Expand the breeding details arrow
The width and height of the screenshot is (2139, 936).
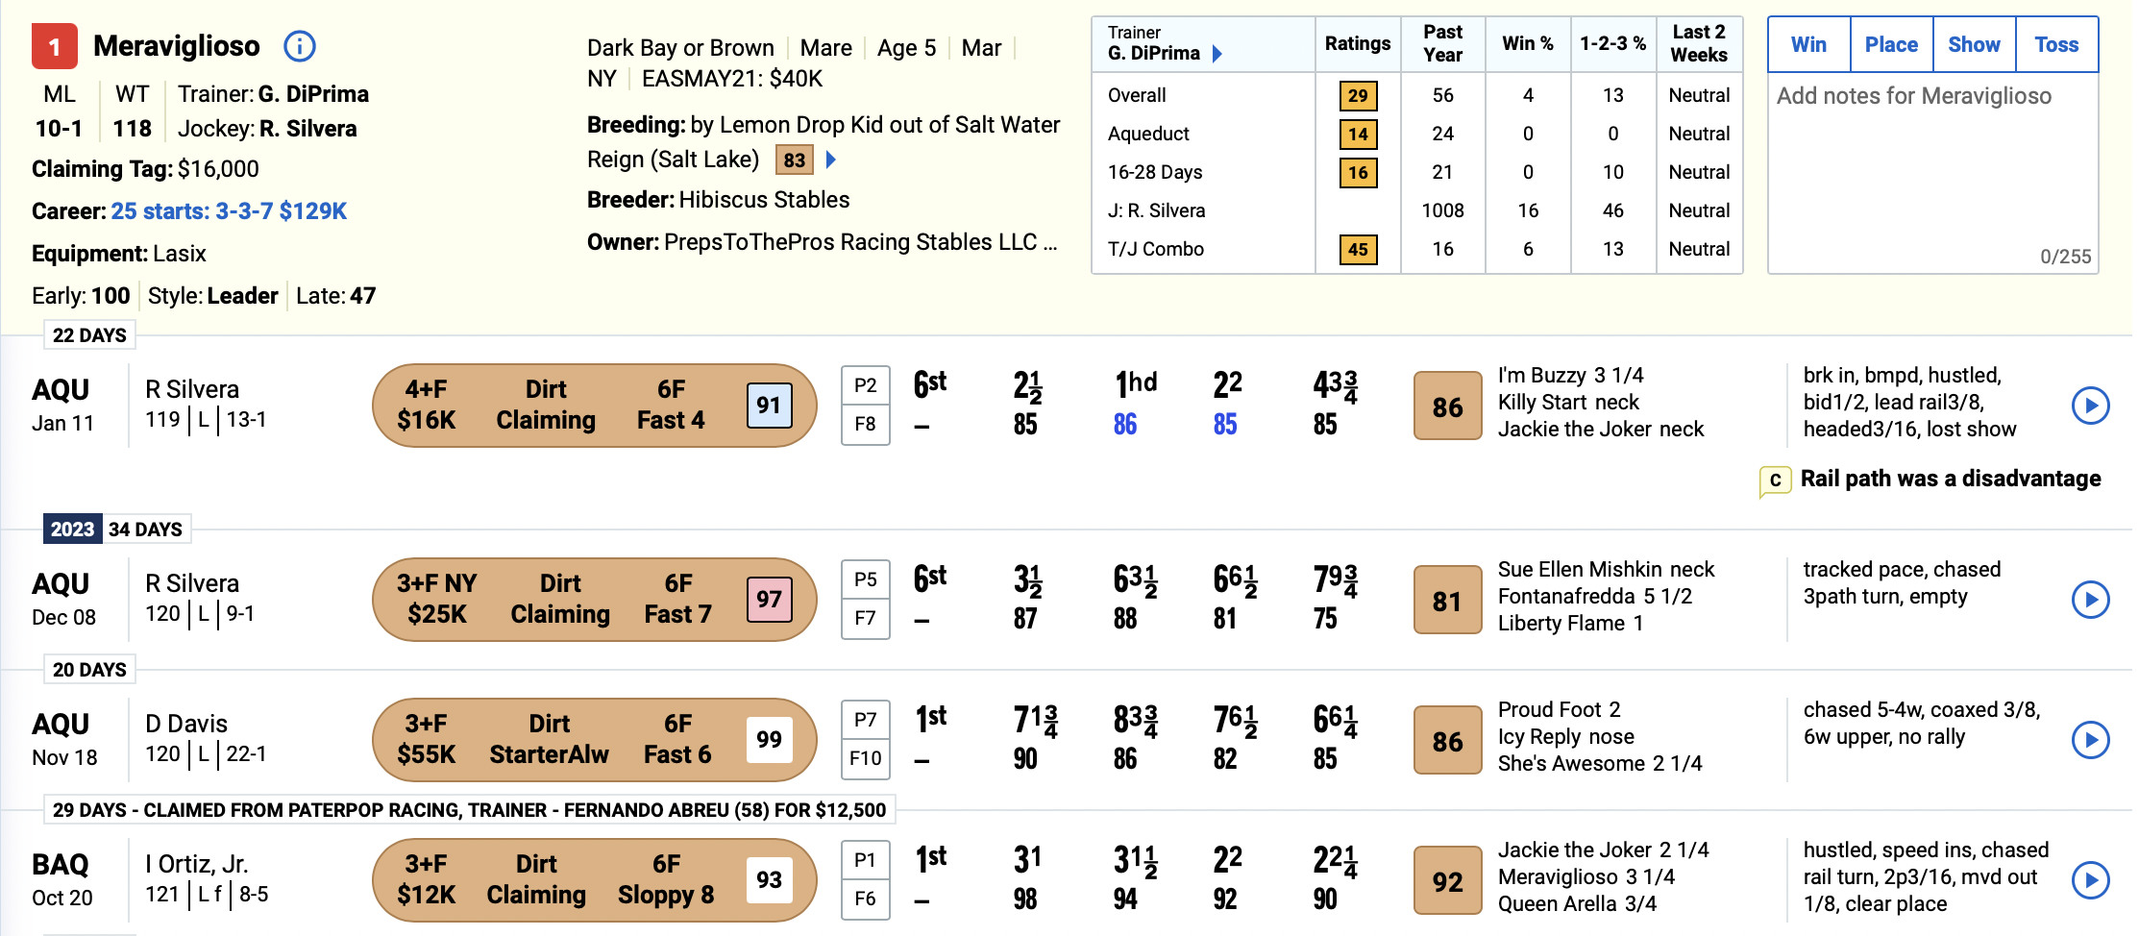point(831,160)
